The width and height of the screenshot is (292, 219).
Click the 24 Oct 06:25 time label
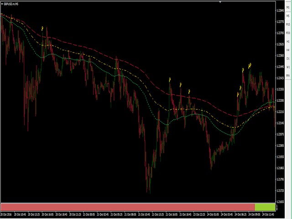(240, 214)
